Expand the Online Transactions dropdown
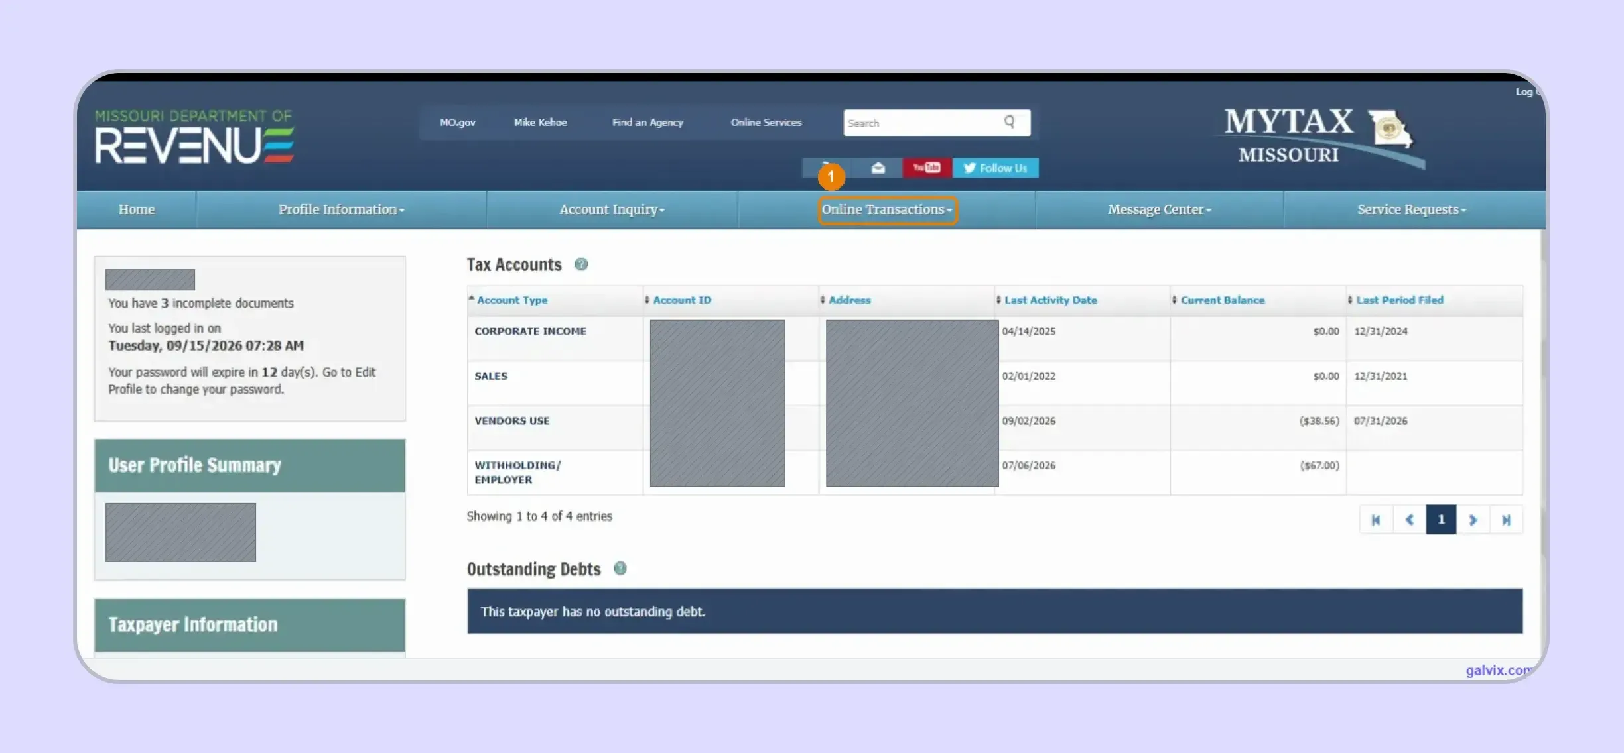 pyautogui.click(x=887, y=210)
